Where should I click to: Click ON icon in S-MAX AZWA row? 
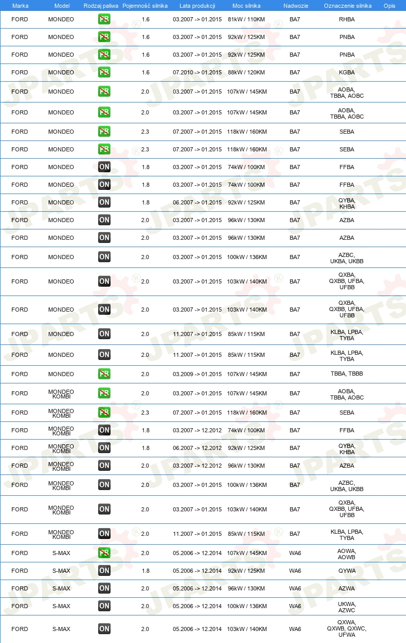click(104, 588)
